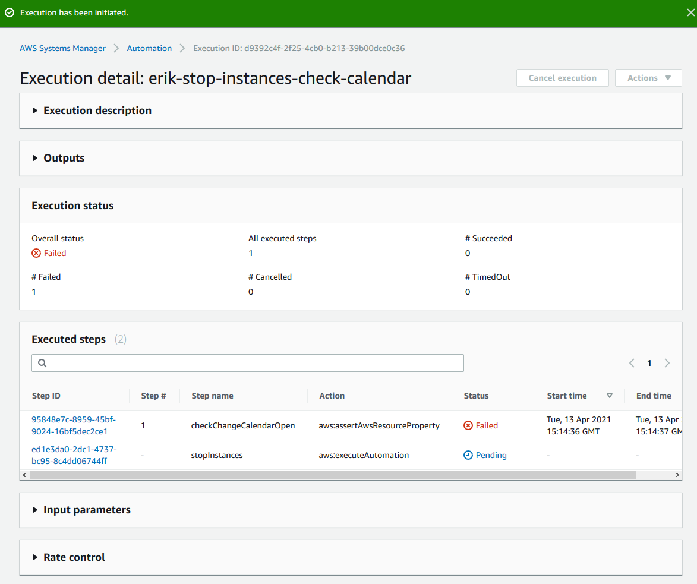This screenshot has height=584, width=697.
Task: Click Pending clock icon in stopInstances row
Action: click(x=468, y=455)
